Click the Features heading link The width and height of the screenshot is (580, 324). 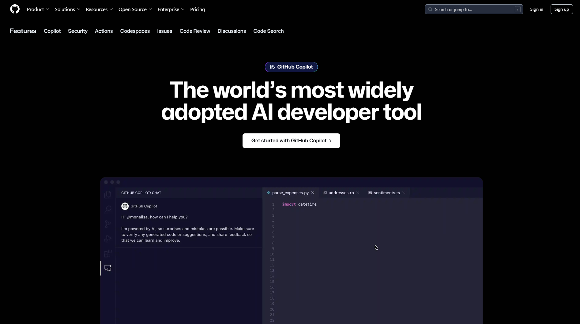point(23,31)
